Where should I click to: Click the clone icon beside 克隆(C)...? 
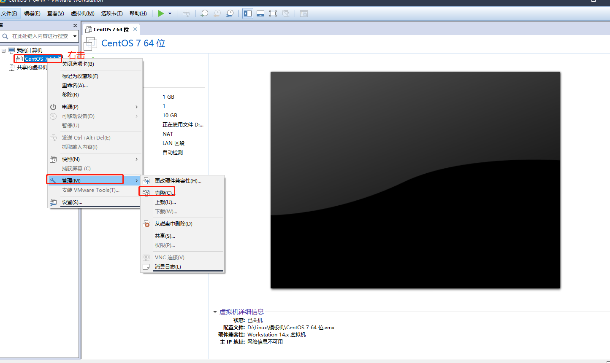click(146, 193)
